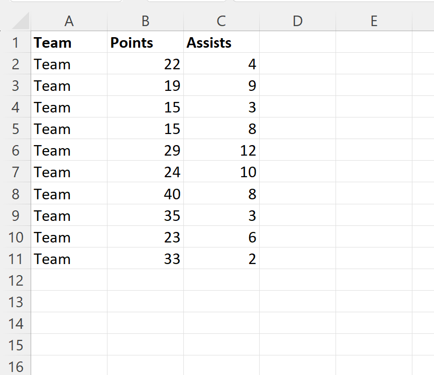Viewport: 434px width, 375px height.
Task: Select the row 12 header
Action: pyautogui.click(x=16, y=281)
